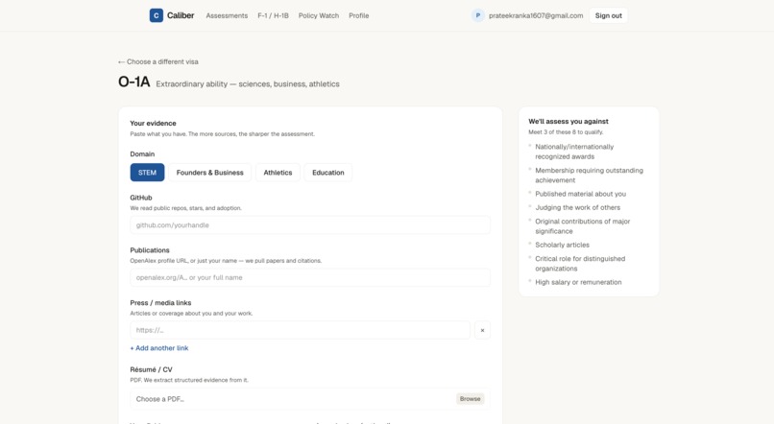Open the Policy Watch page
The image size is (774, 424).
[319, 15]
